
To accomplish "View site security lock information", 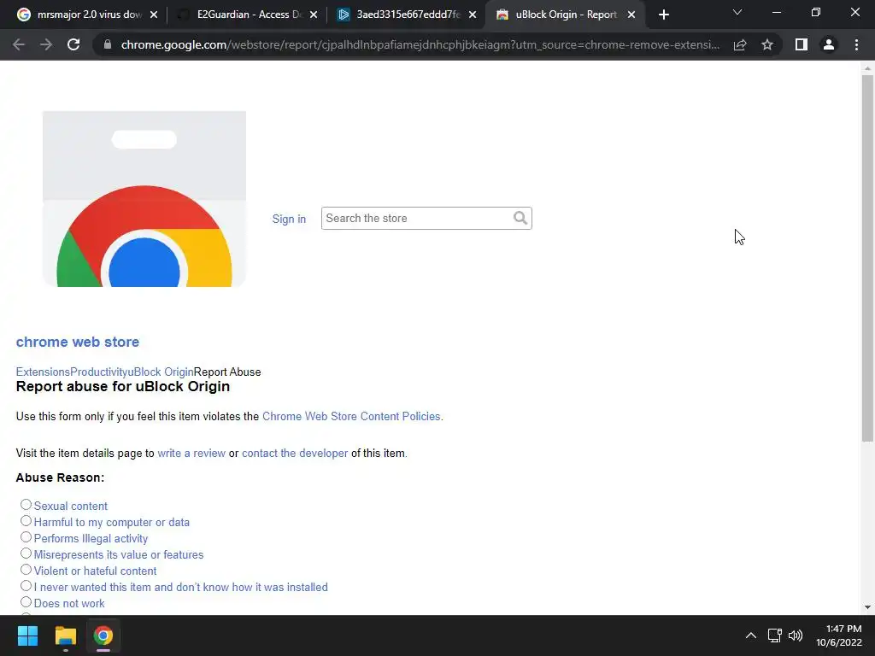I will 108,44.
